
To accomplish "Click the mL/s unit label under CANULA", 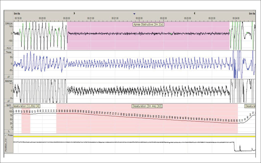I will [x=9, y=48].
